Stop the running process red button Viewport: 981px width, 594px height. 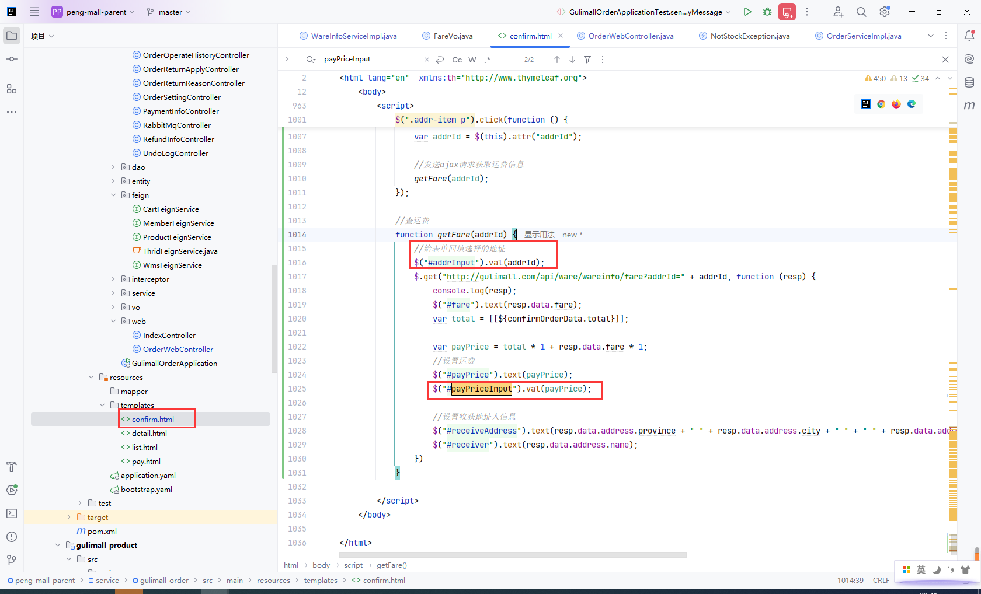coord(787,12)
